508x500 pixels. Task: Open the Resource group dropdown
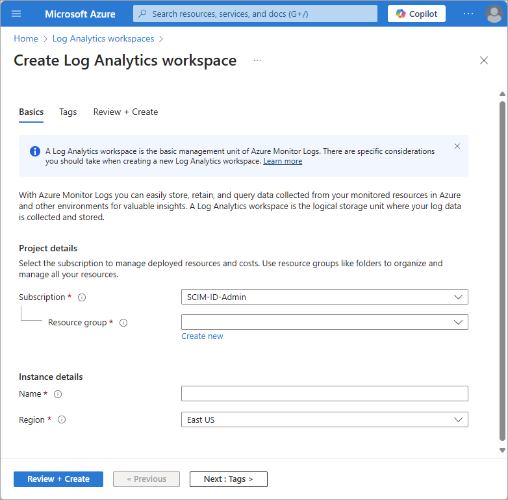pos(324,322)
